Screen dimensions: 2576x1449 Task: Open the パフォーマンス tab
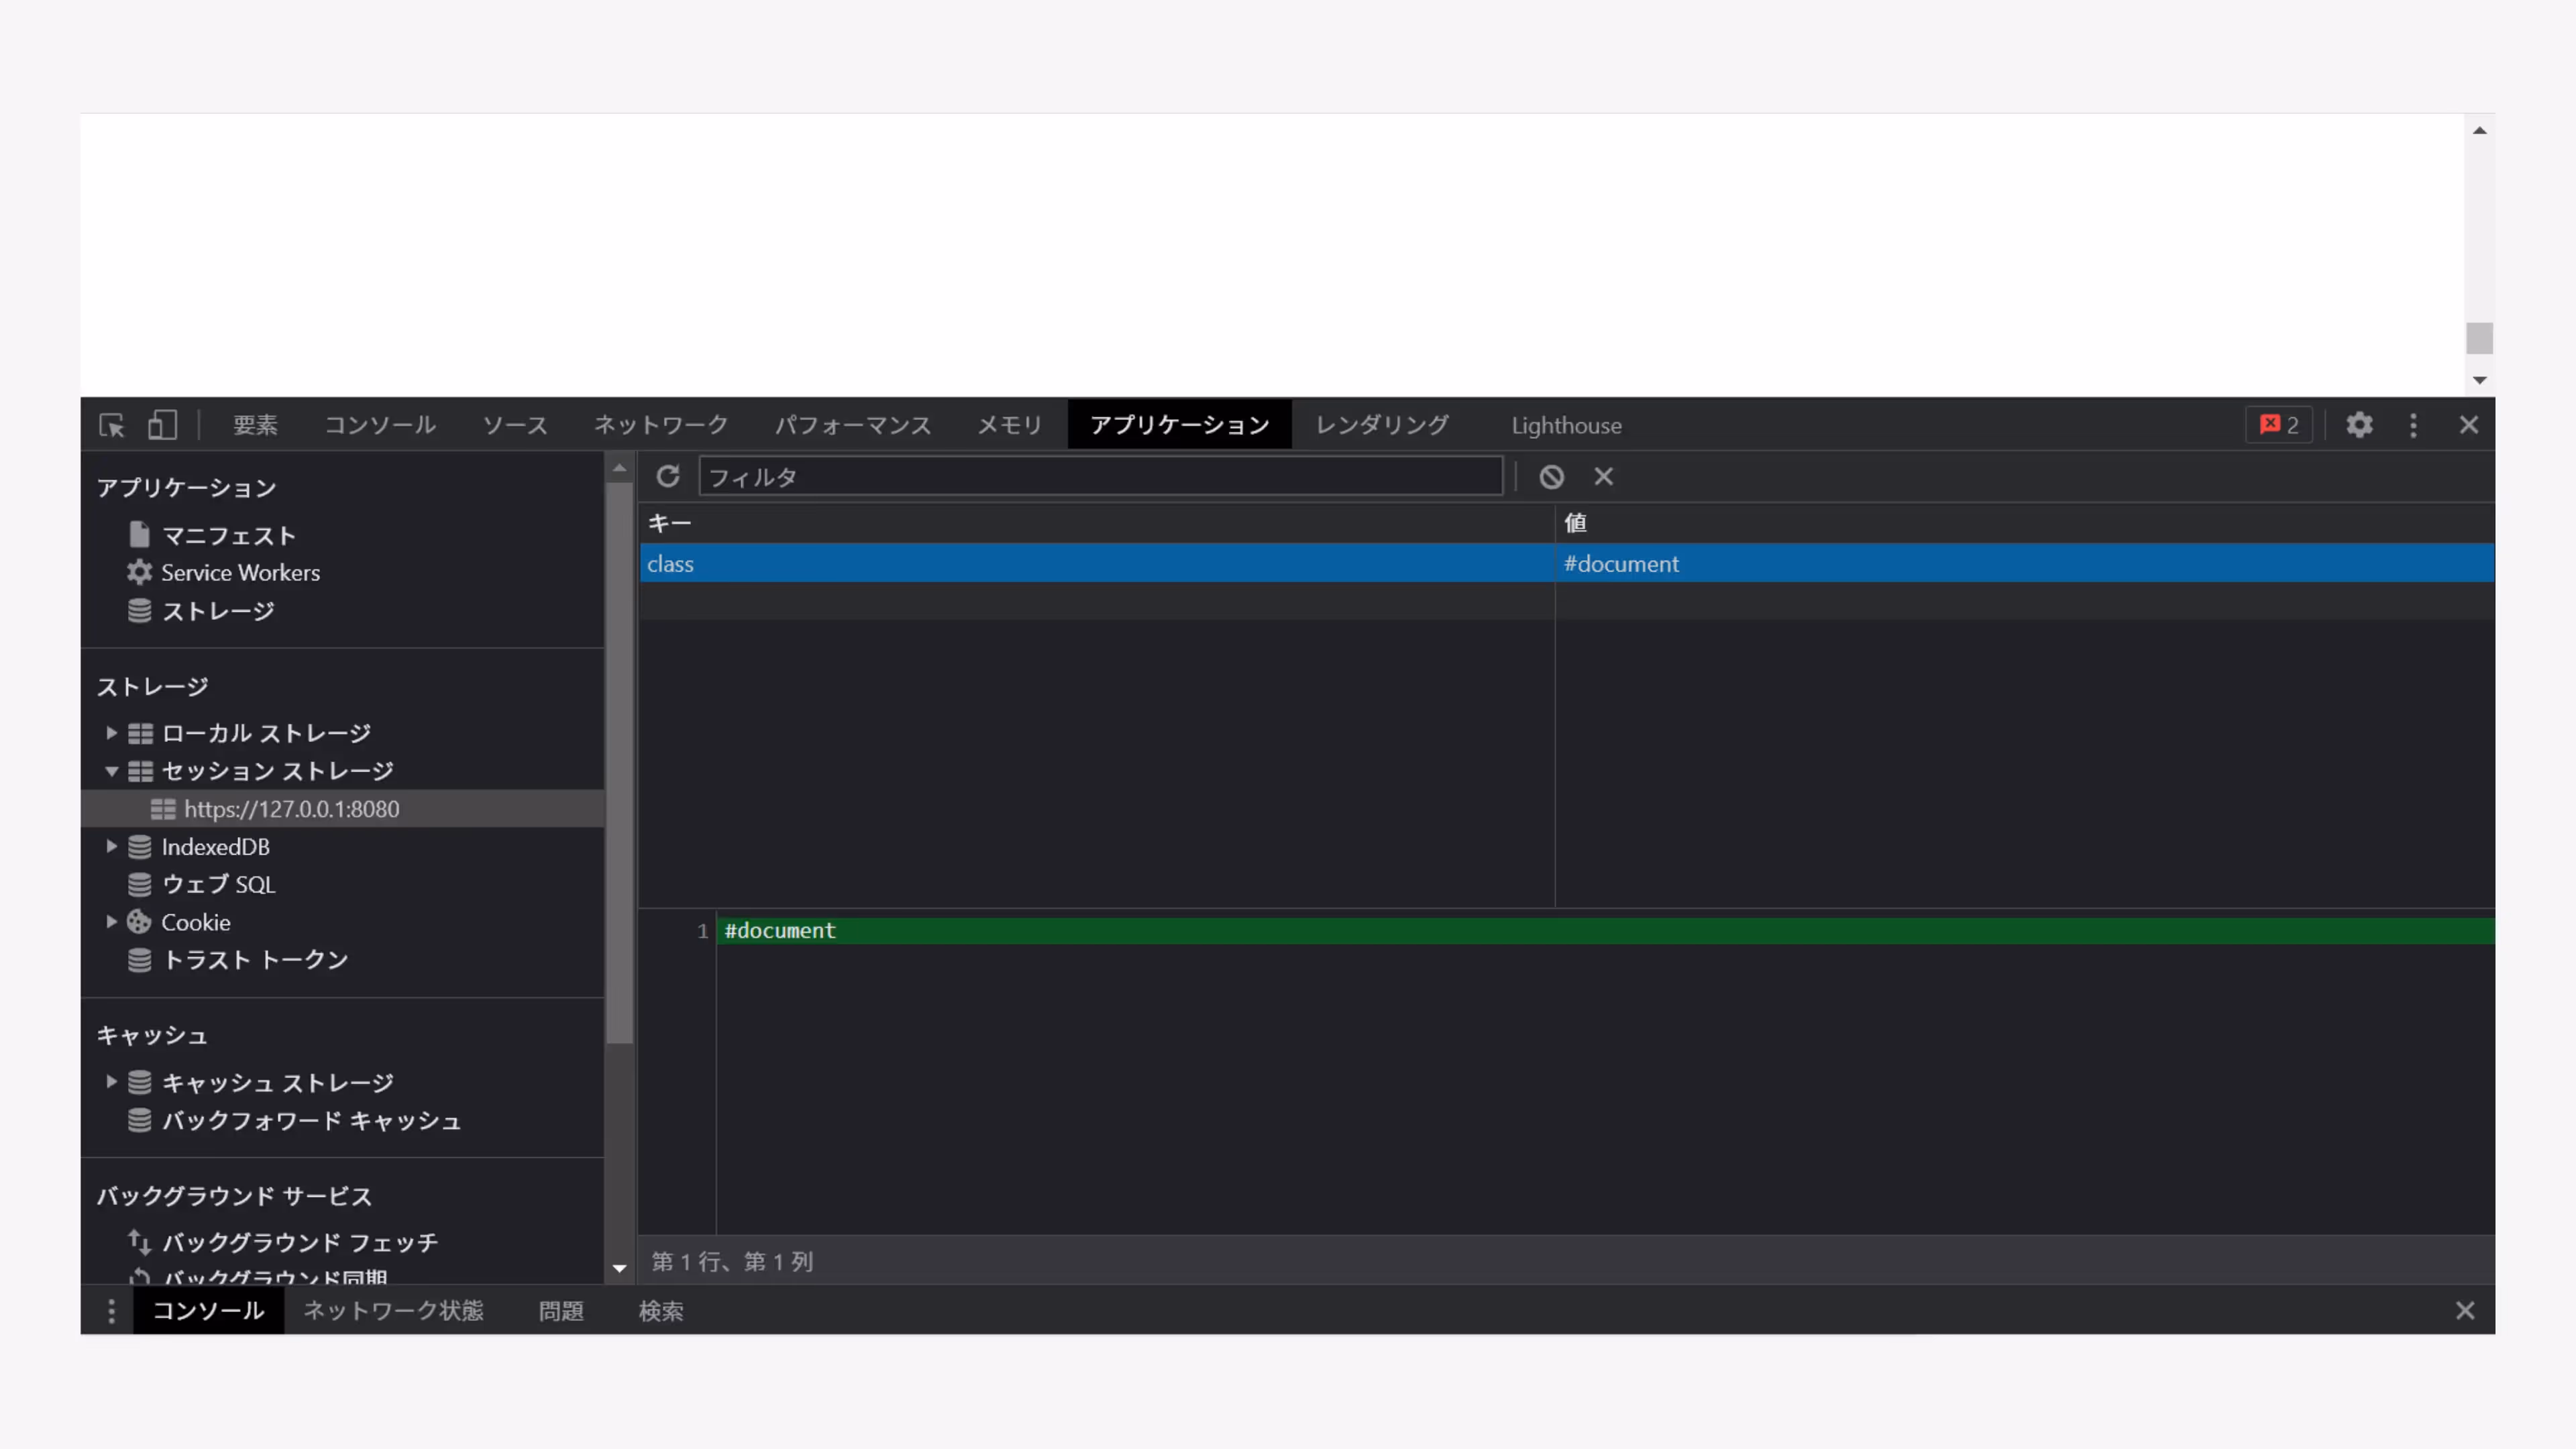point(853,425)
